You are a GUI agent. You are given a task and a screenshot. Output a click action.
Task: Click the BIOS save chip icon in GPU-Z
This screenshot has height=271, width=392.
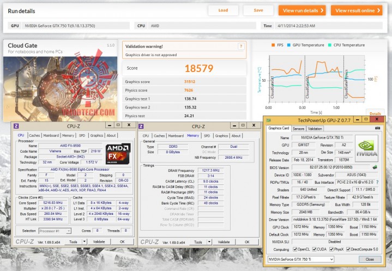tap(375, 167)
